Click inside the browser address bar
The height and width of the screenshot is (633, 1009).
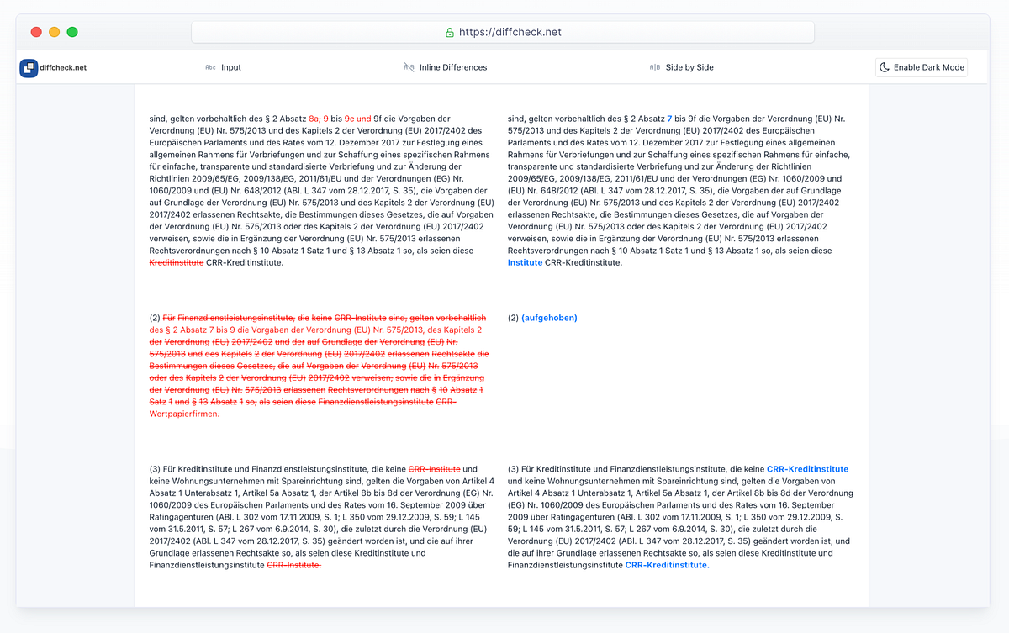tap(504, 31)
